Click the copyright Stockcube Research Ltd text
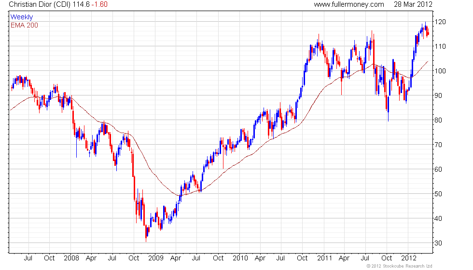473x270 pixels. click(x=399, y=266)
